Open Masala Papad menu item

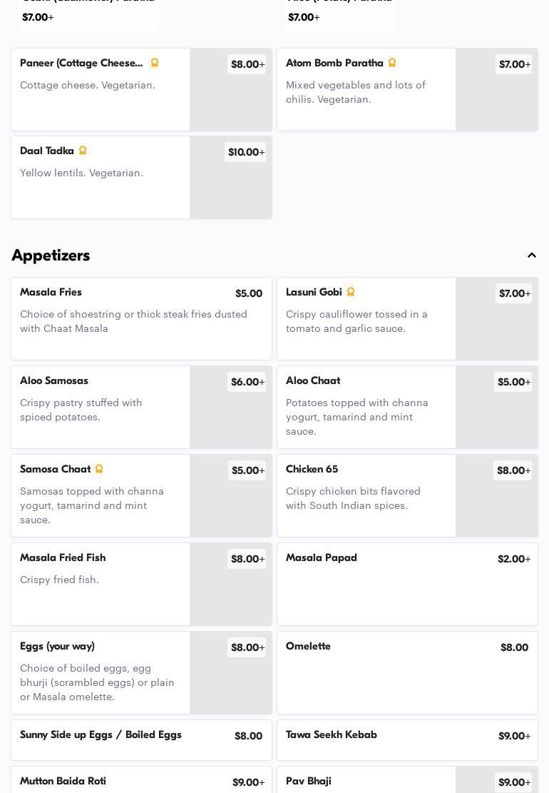click(x=407, y=584)
